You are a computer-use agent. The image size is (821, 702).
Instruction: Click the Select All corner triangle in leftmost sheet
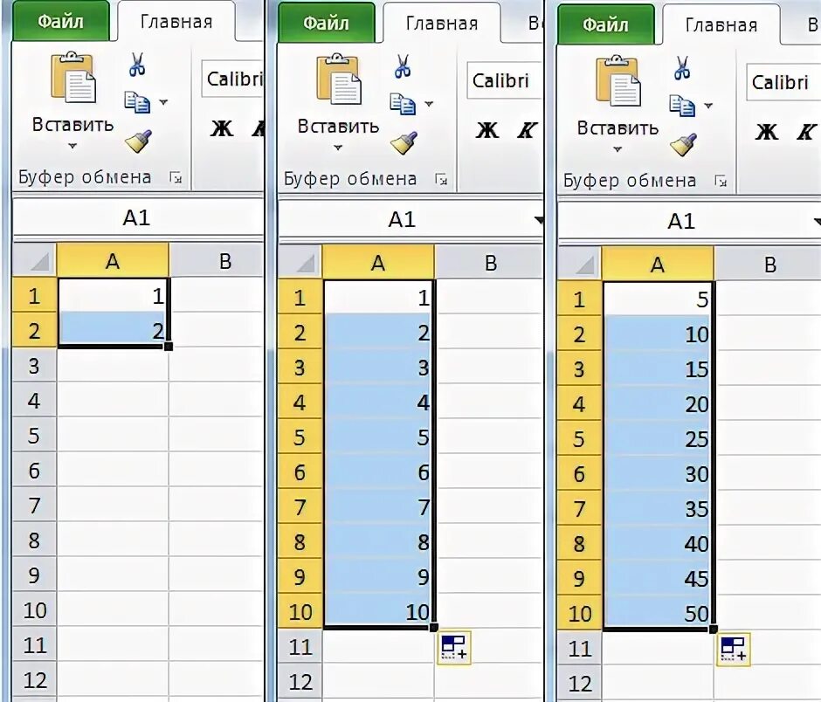tap(36, 261)
